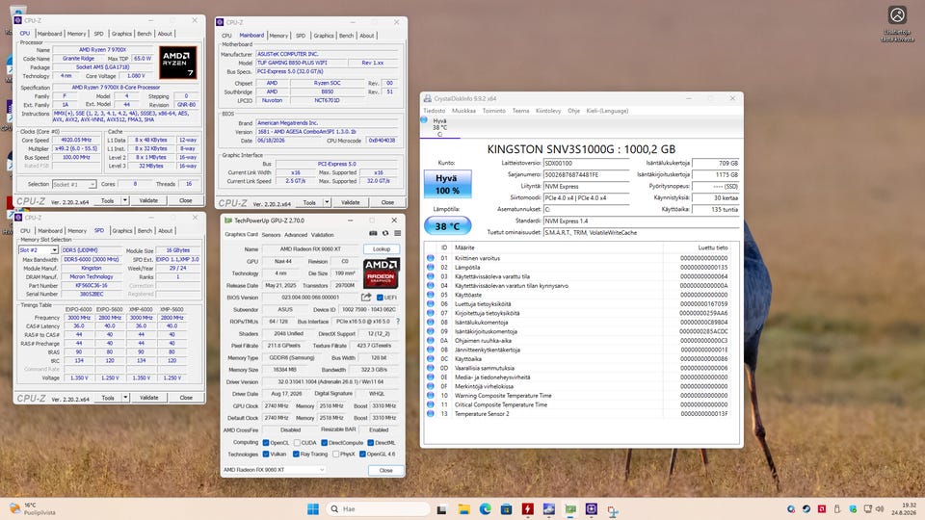
Task: Open Task View from the taskbar
Action: [x=442, y=508]
